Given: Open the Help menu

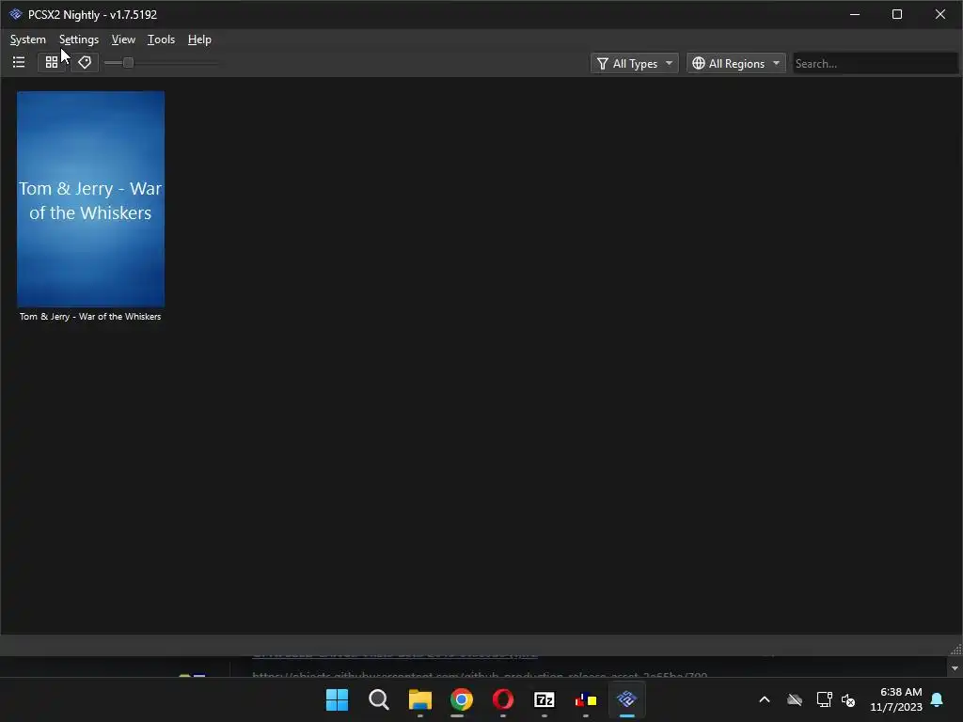Looking at the screenshot, I should [199, 39].
